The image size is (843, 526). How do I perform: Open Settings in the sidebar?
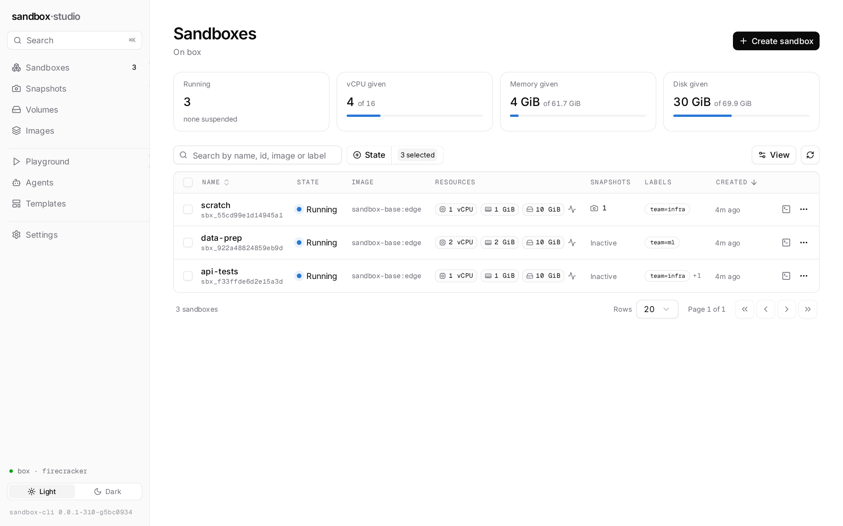click(74, 235)
